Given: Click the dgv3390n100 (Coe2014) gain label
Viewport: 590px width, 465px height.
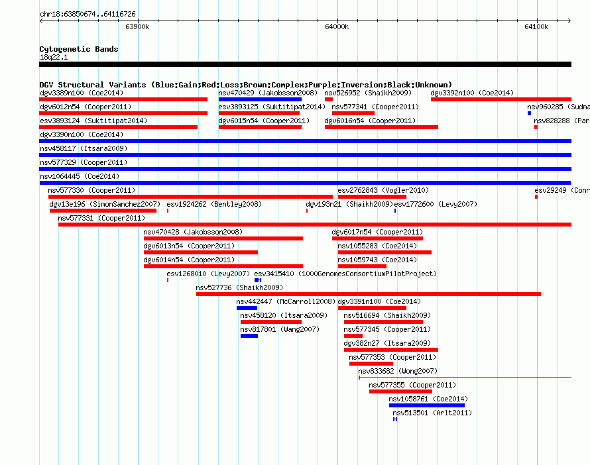Looking at the screenshot, I should tap(82, 134).
